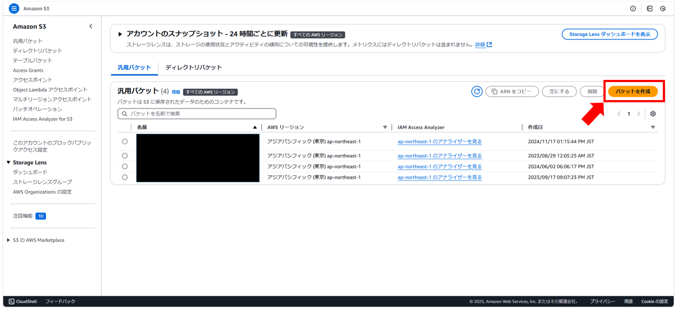Open Storage Lens ダッシュボード item
676x309 pixels.
click(x=30, y=172)
